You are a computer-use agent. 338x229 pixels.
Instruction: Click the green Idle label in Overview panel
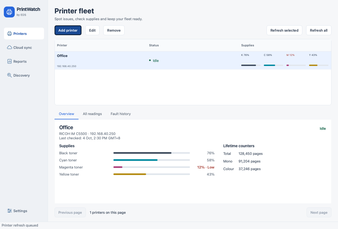click(x=323, y=128)
